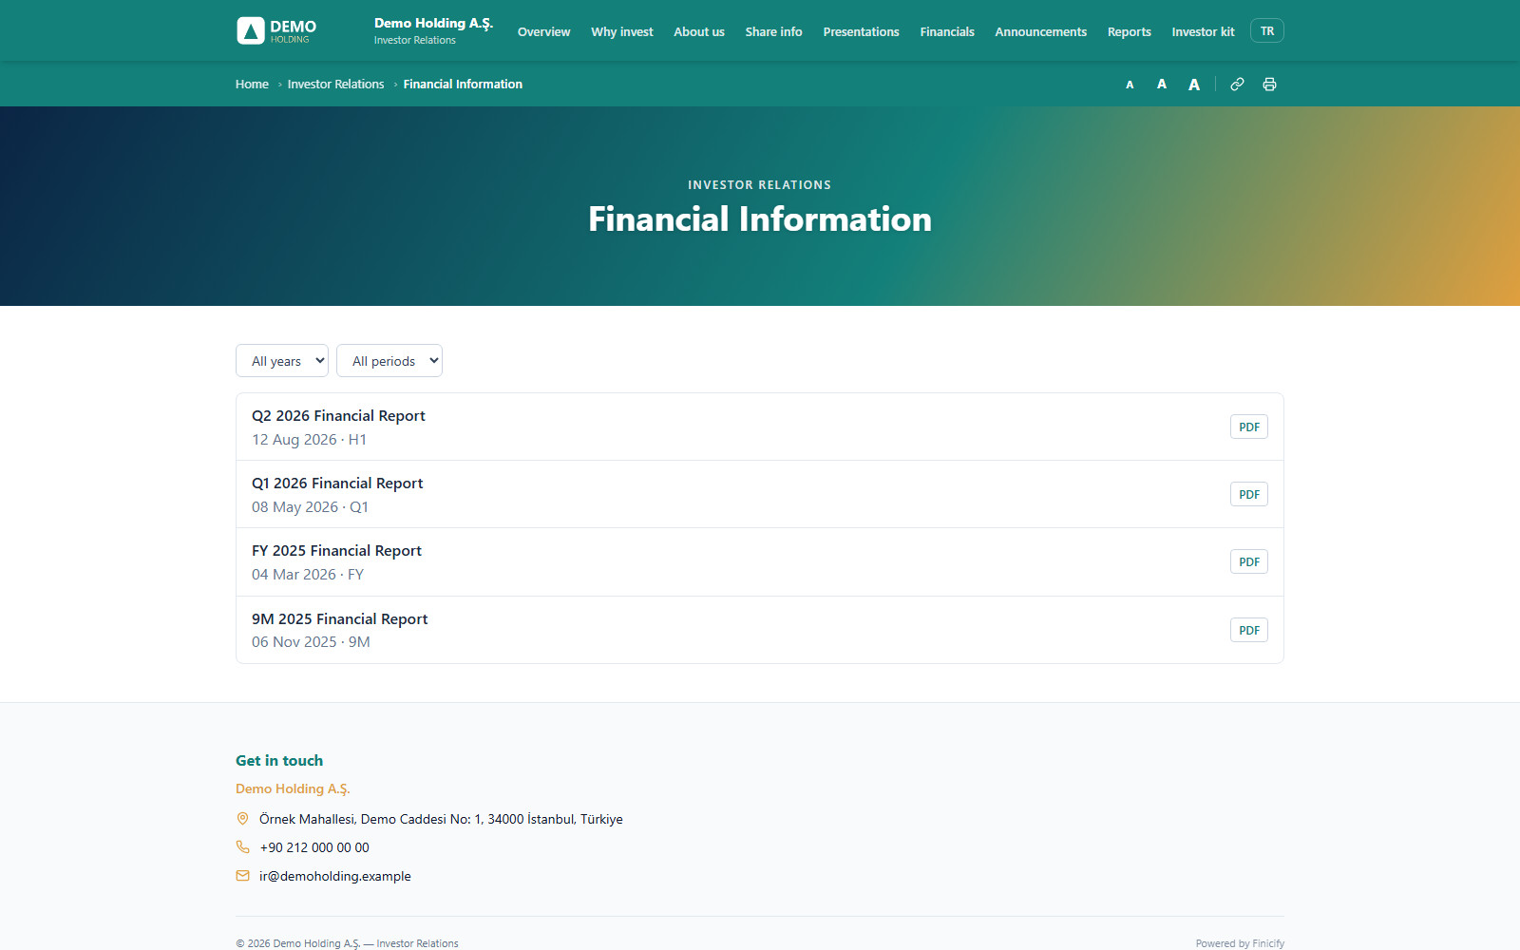
Task: Download PDF for Q2 2026 Financial Report
Action: coord(1249,427)
